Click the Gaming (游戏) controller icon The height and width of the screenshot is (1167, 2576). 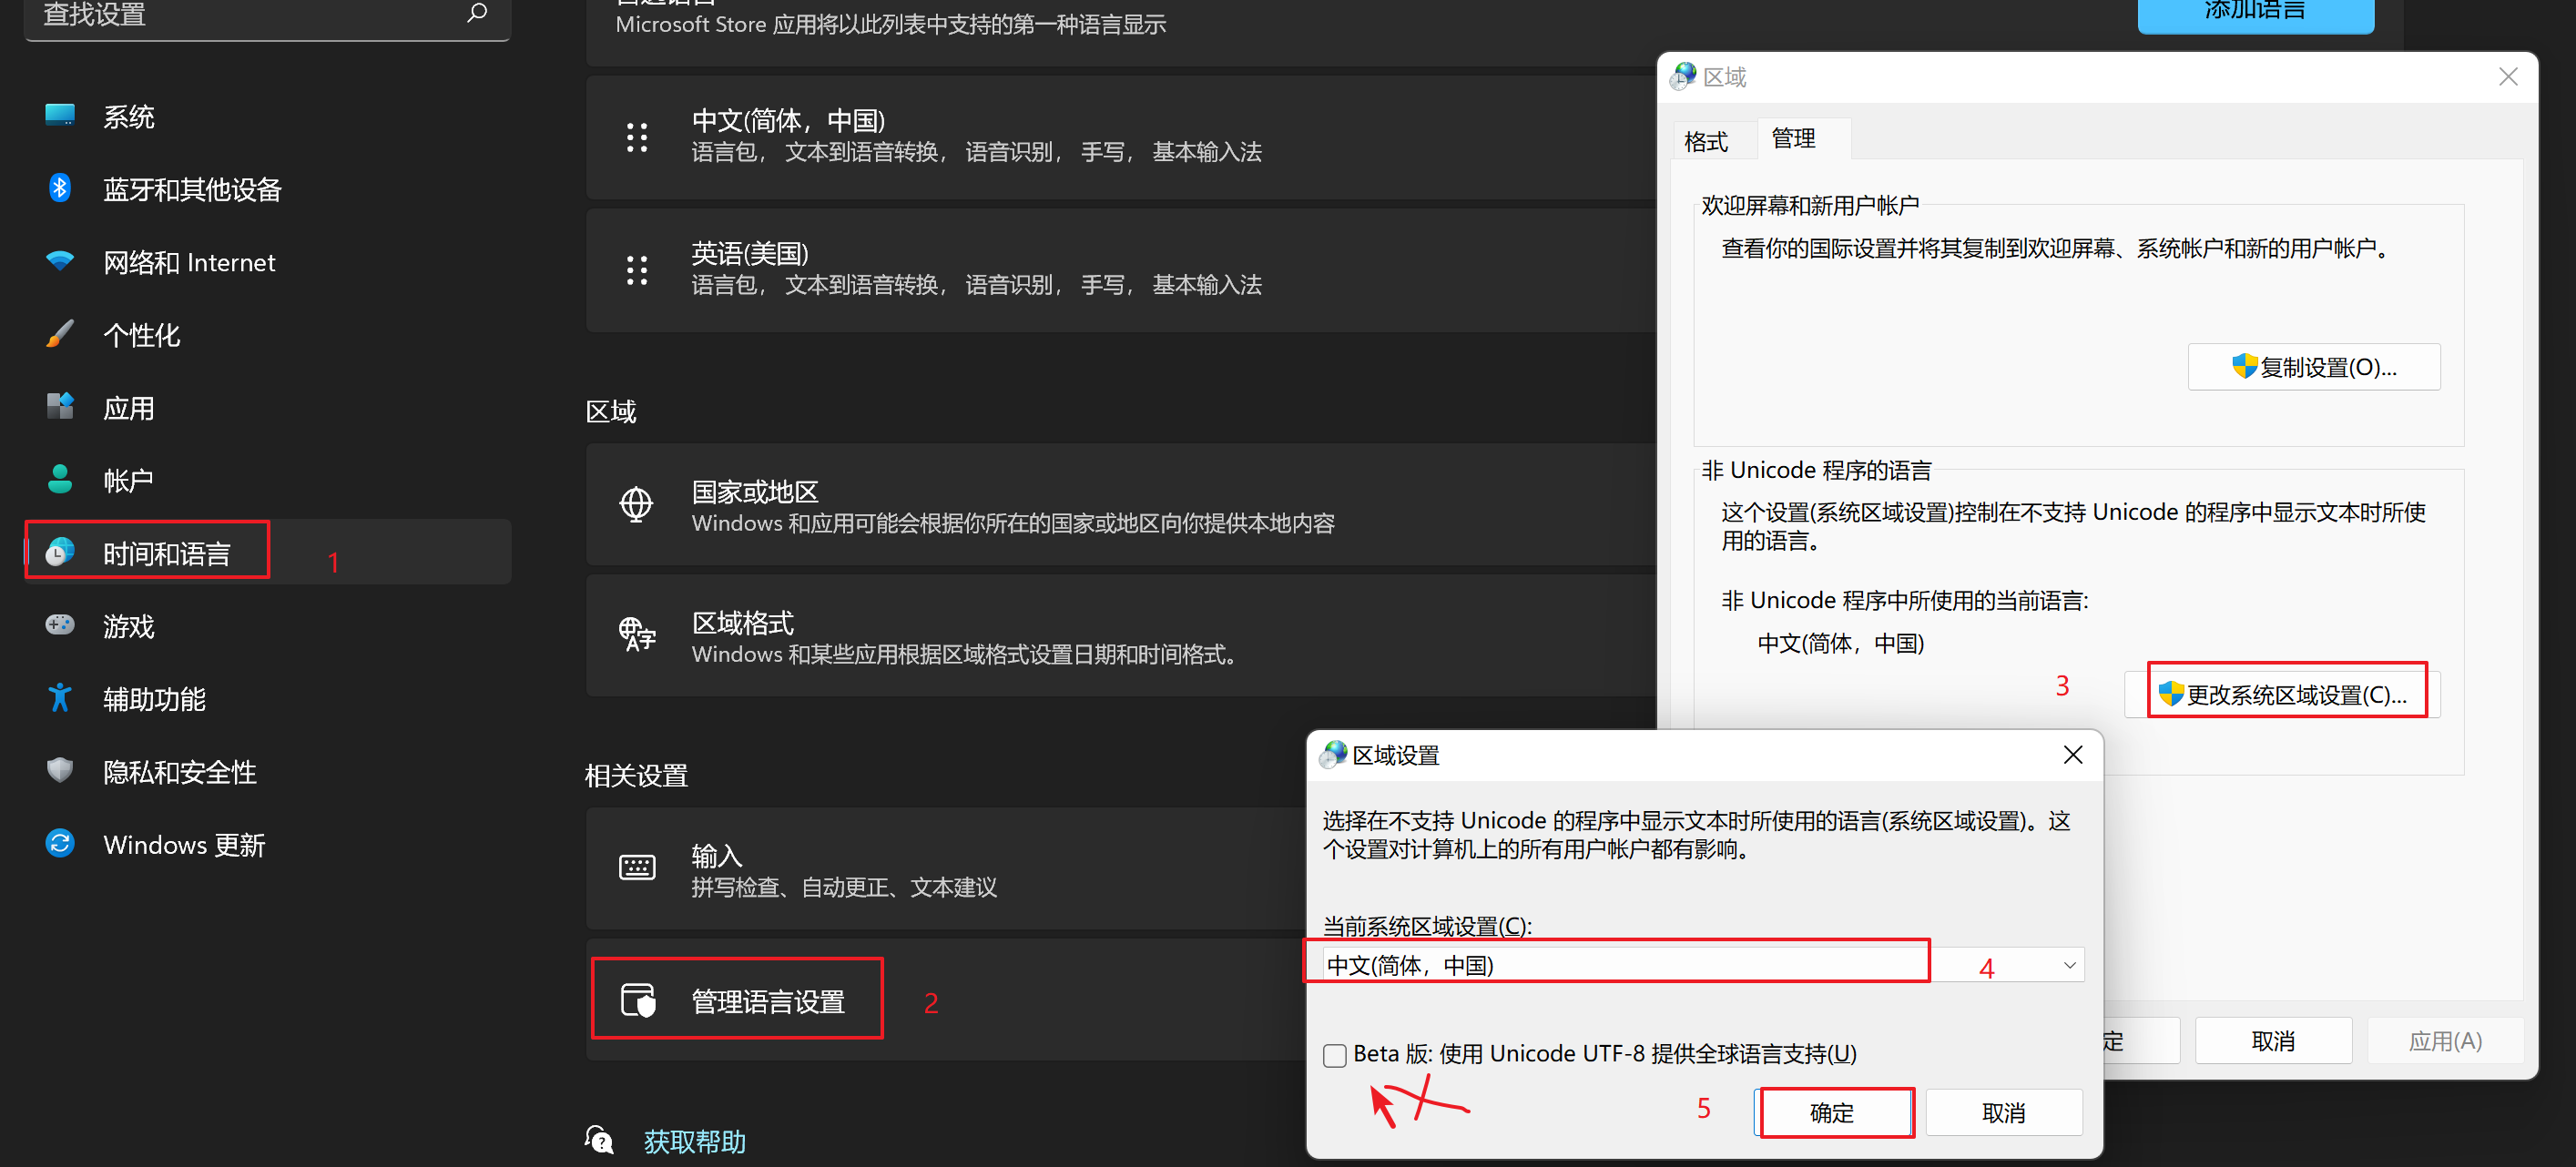pos(60,625)
